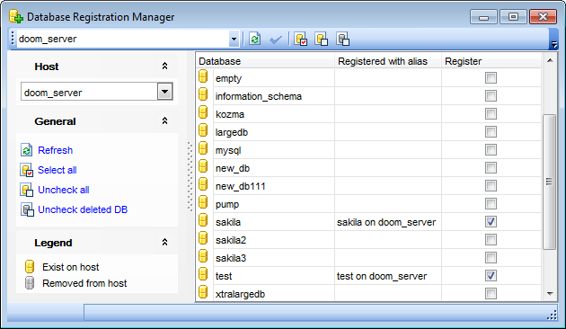This screenshot has height=329, width=566.
Task: Sort by the Database column header
Action: click(x=266, y=61)
